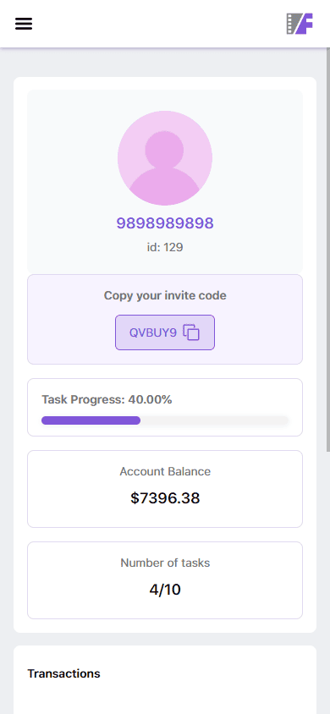Image resolution: width=330 pixels, height=714 pixels.
Task: Click the Account Balance label
Action: 165,471
